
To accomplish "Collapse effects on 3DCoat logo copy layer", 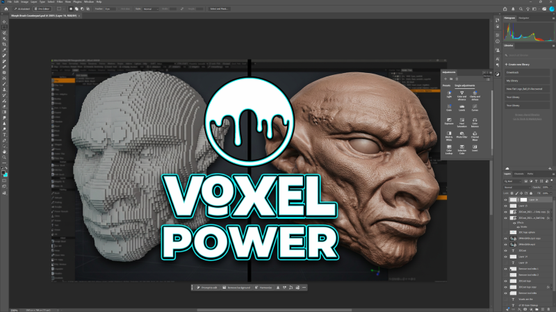I will [551, 287].
